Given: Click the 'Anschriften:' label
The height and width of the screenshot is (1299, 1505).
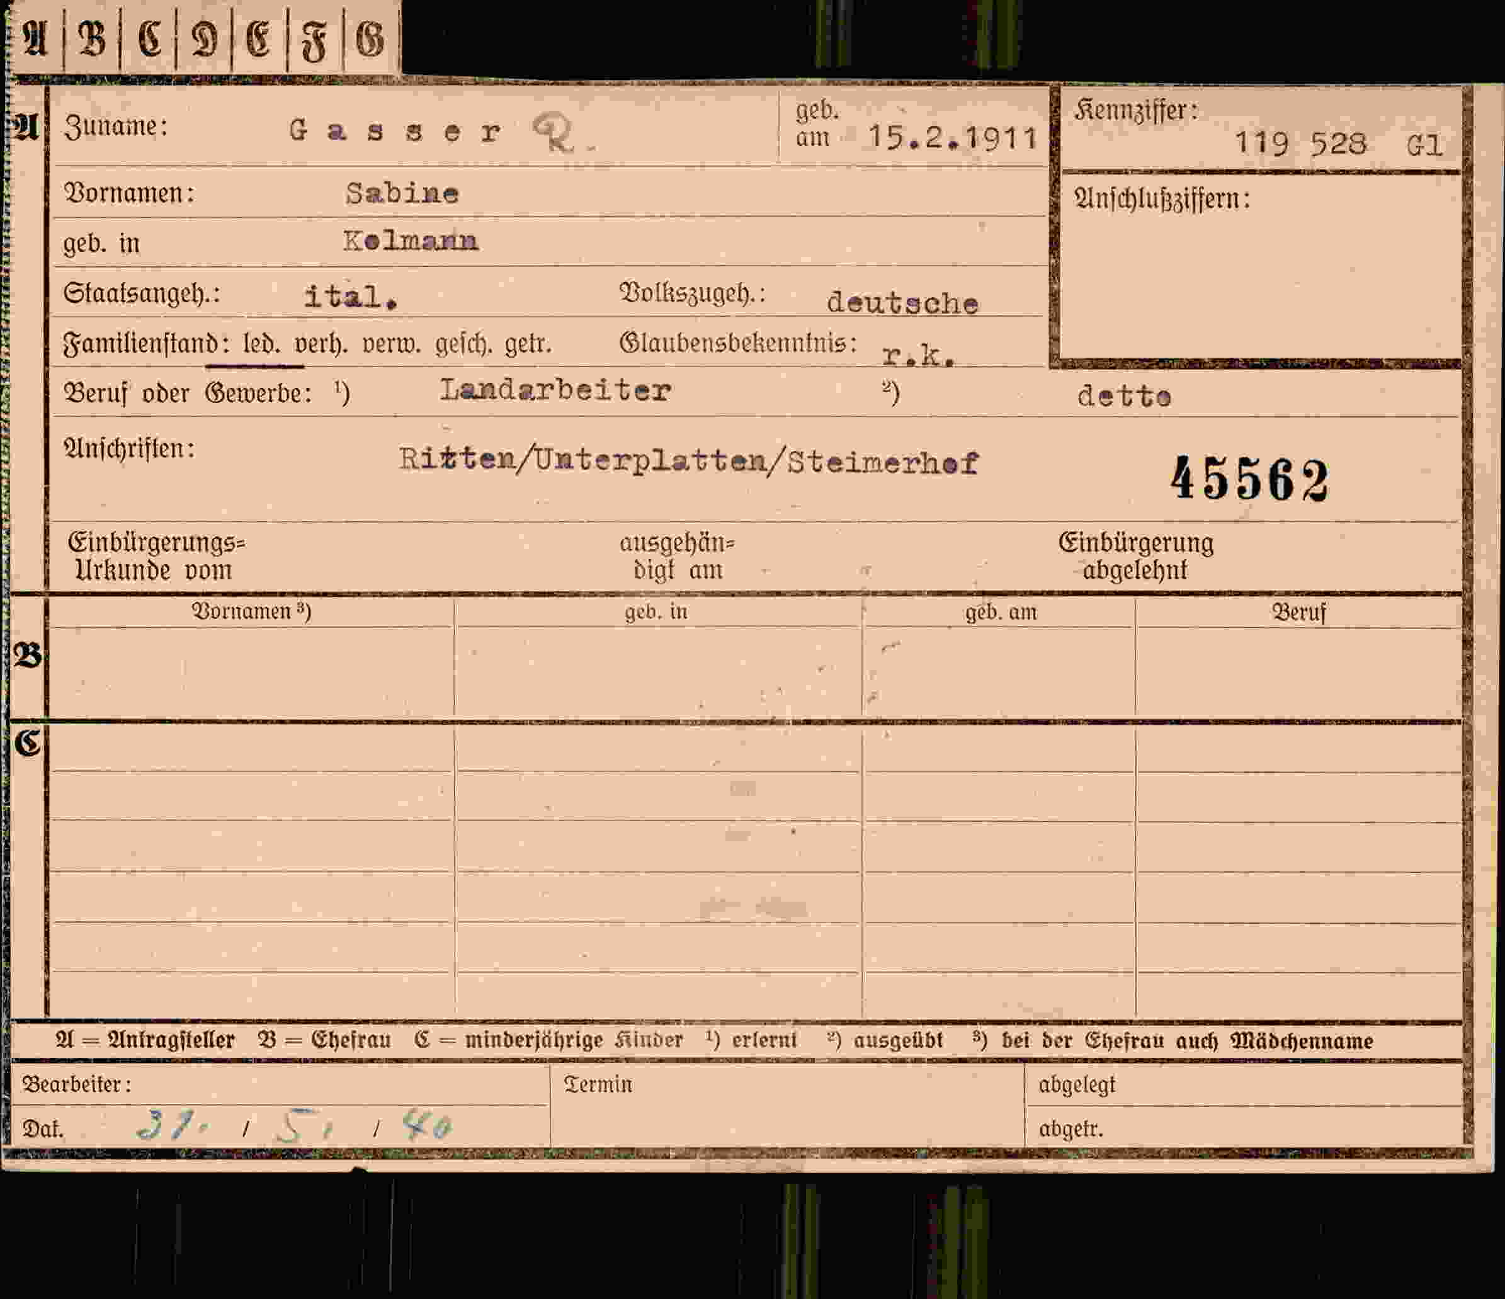Looking at the screenshot, I should 129,449.
